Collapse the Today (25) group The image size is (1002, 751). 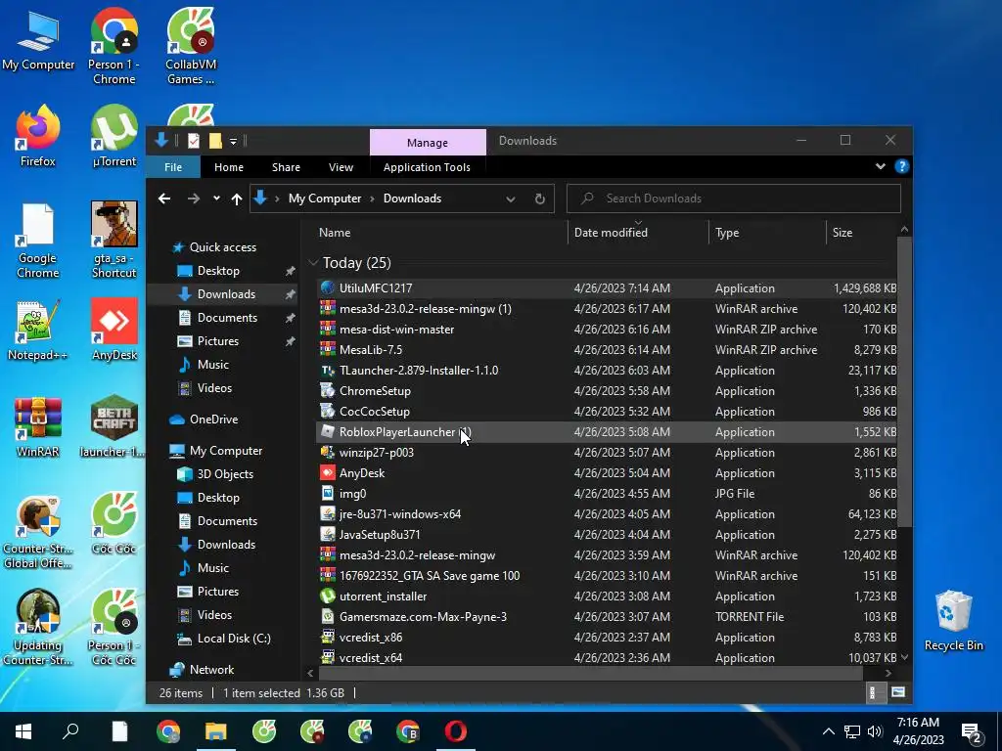click(313, 262)
